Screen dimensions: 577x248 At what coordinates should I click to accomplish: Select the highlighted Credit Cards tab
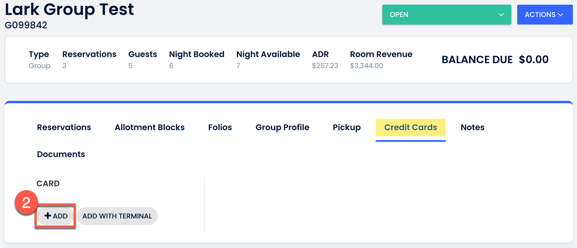[x=410, y=128]
